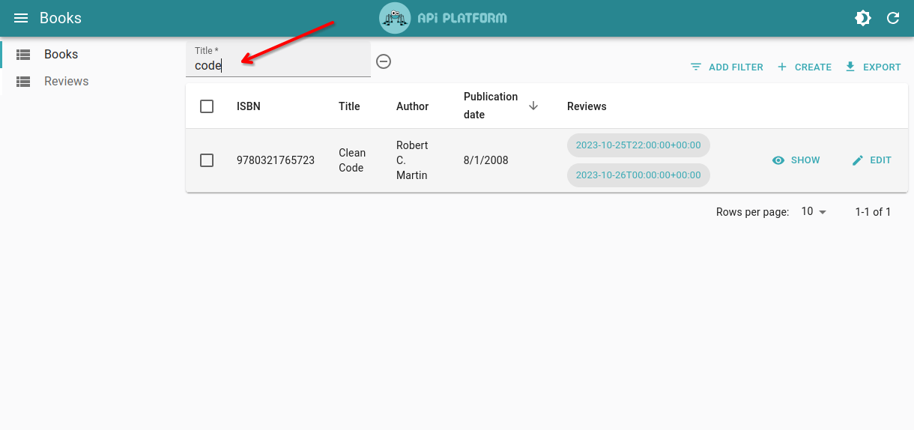Image resolution: width=914 pixels, height=430 pixels.
Task: Remove the Title filter with the minus icon
Action: pyautogui.click(x=384, y=61)
